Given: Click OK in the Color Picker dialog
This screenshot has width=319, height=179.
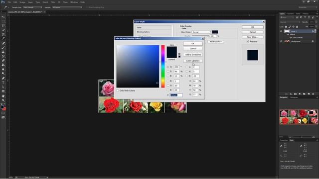Looking at the screenshot, I should coord(193,44).
